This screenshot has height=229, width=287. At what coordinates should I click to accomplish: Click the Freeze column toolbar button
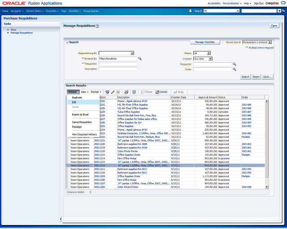(x=147, y=92)
